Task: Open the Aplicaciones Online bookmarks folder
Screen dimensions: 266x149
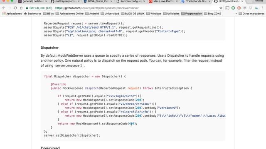Action: 69,14
